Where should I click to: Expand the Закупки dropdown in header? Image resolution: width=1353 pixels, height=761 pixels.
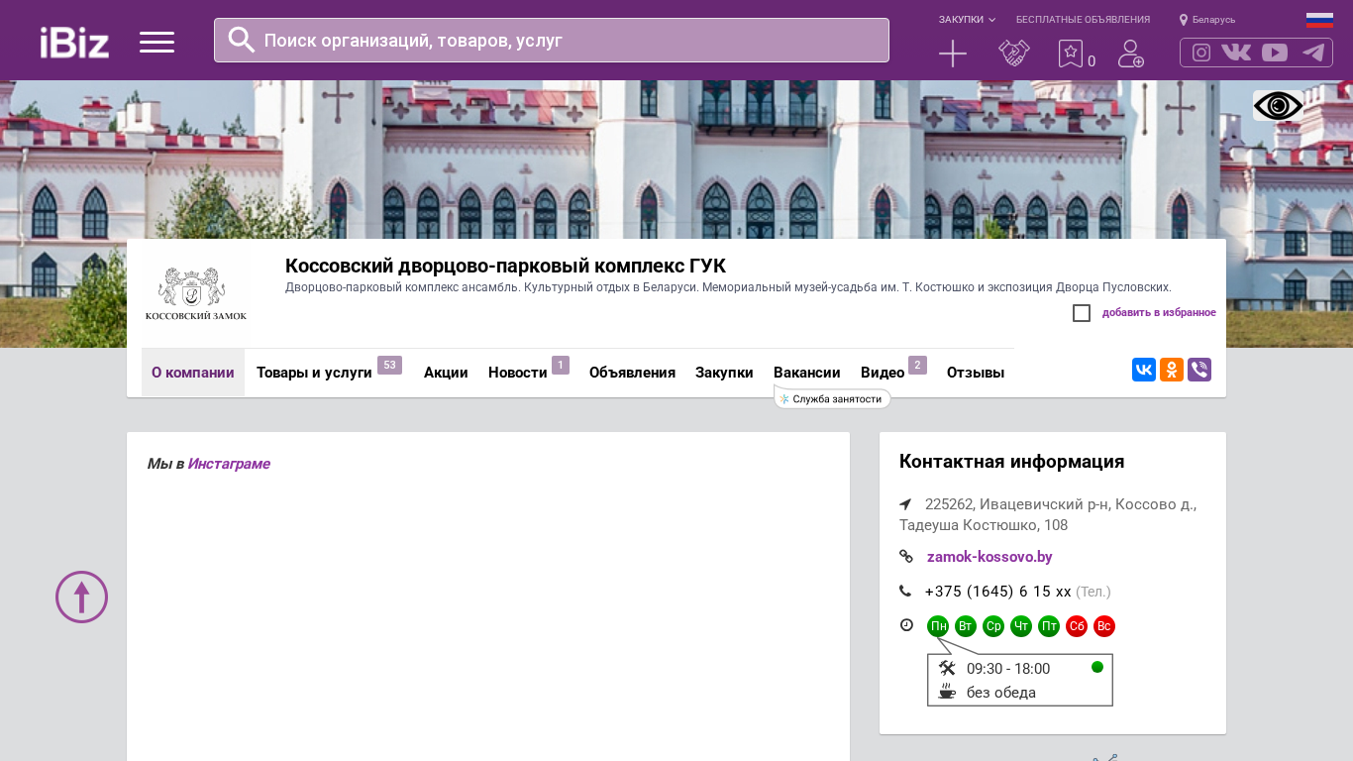pos(967,20)
